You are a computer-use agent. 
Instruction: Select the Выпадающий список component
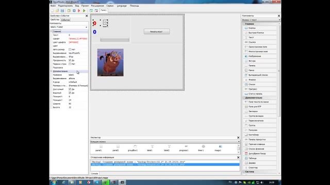(x=260, y=75)
